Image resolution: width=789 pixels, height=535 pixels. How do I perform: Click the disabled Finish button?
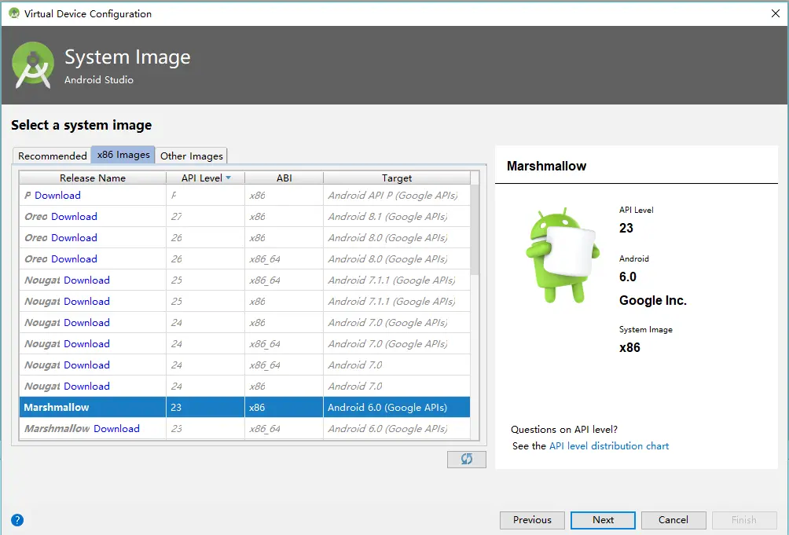pos(743,520)
